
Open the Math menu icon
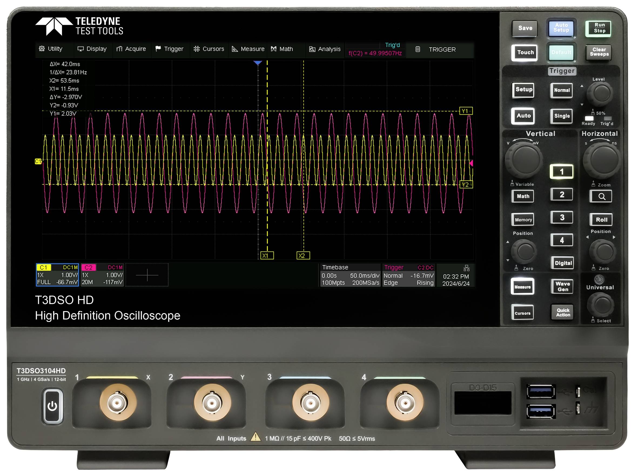click(x=273, y=49)
